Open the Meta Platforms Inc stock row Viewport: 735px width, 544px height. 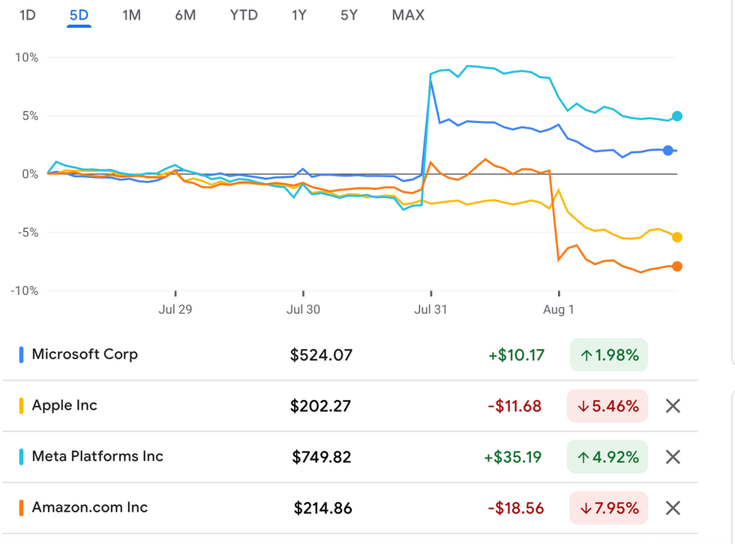tap(97, 457)
